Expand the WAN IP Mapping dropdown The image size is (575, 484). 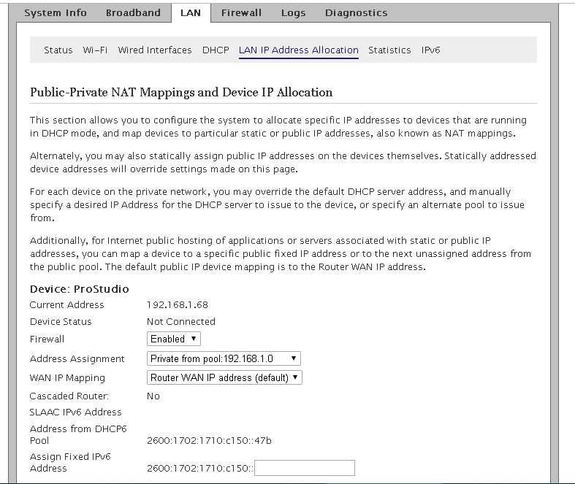pos(224,377)
